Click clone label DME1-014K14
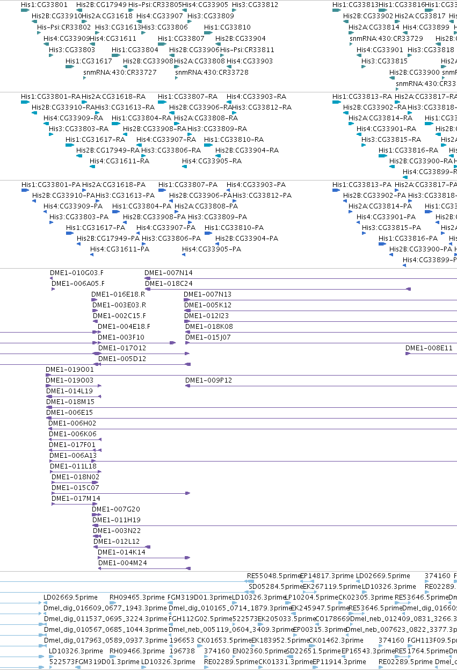Image resolution: width=457 pixels, height=670 pixels. (x=122, y=552)
